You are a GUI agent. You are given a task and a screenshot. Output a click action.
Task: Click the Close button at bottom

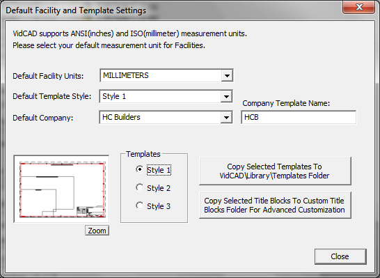tap(340, 256)
